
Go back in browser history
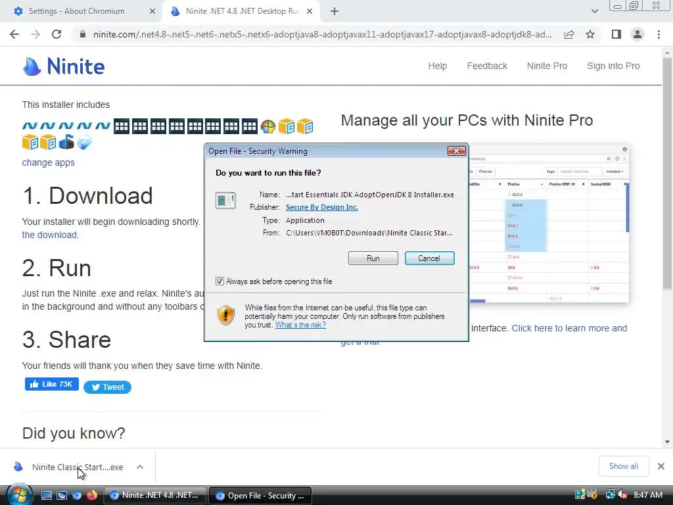14,34
